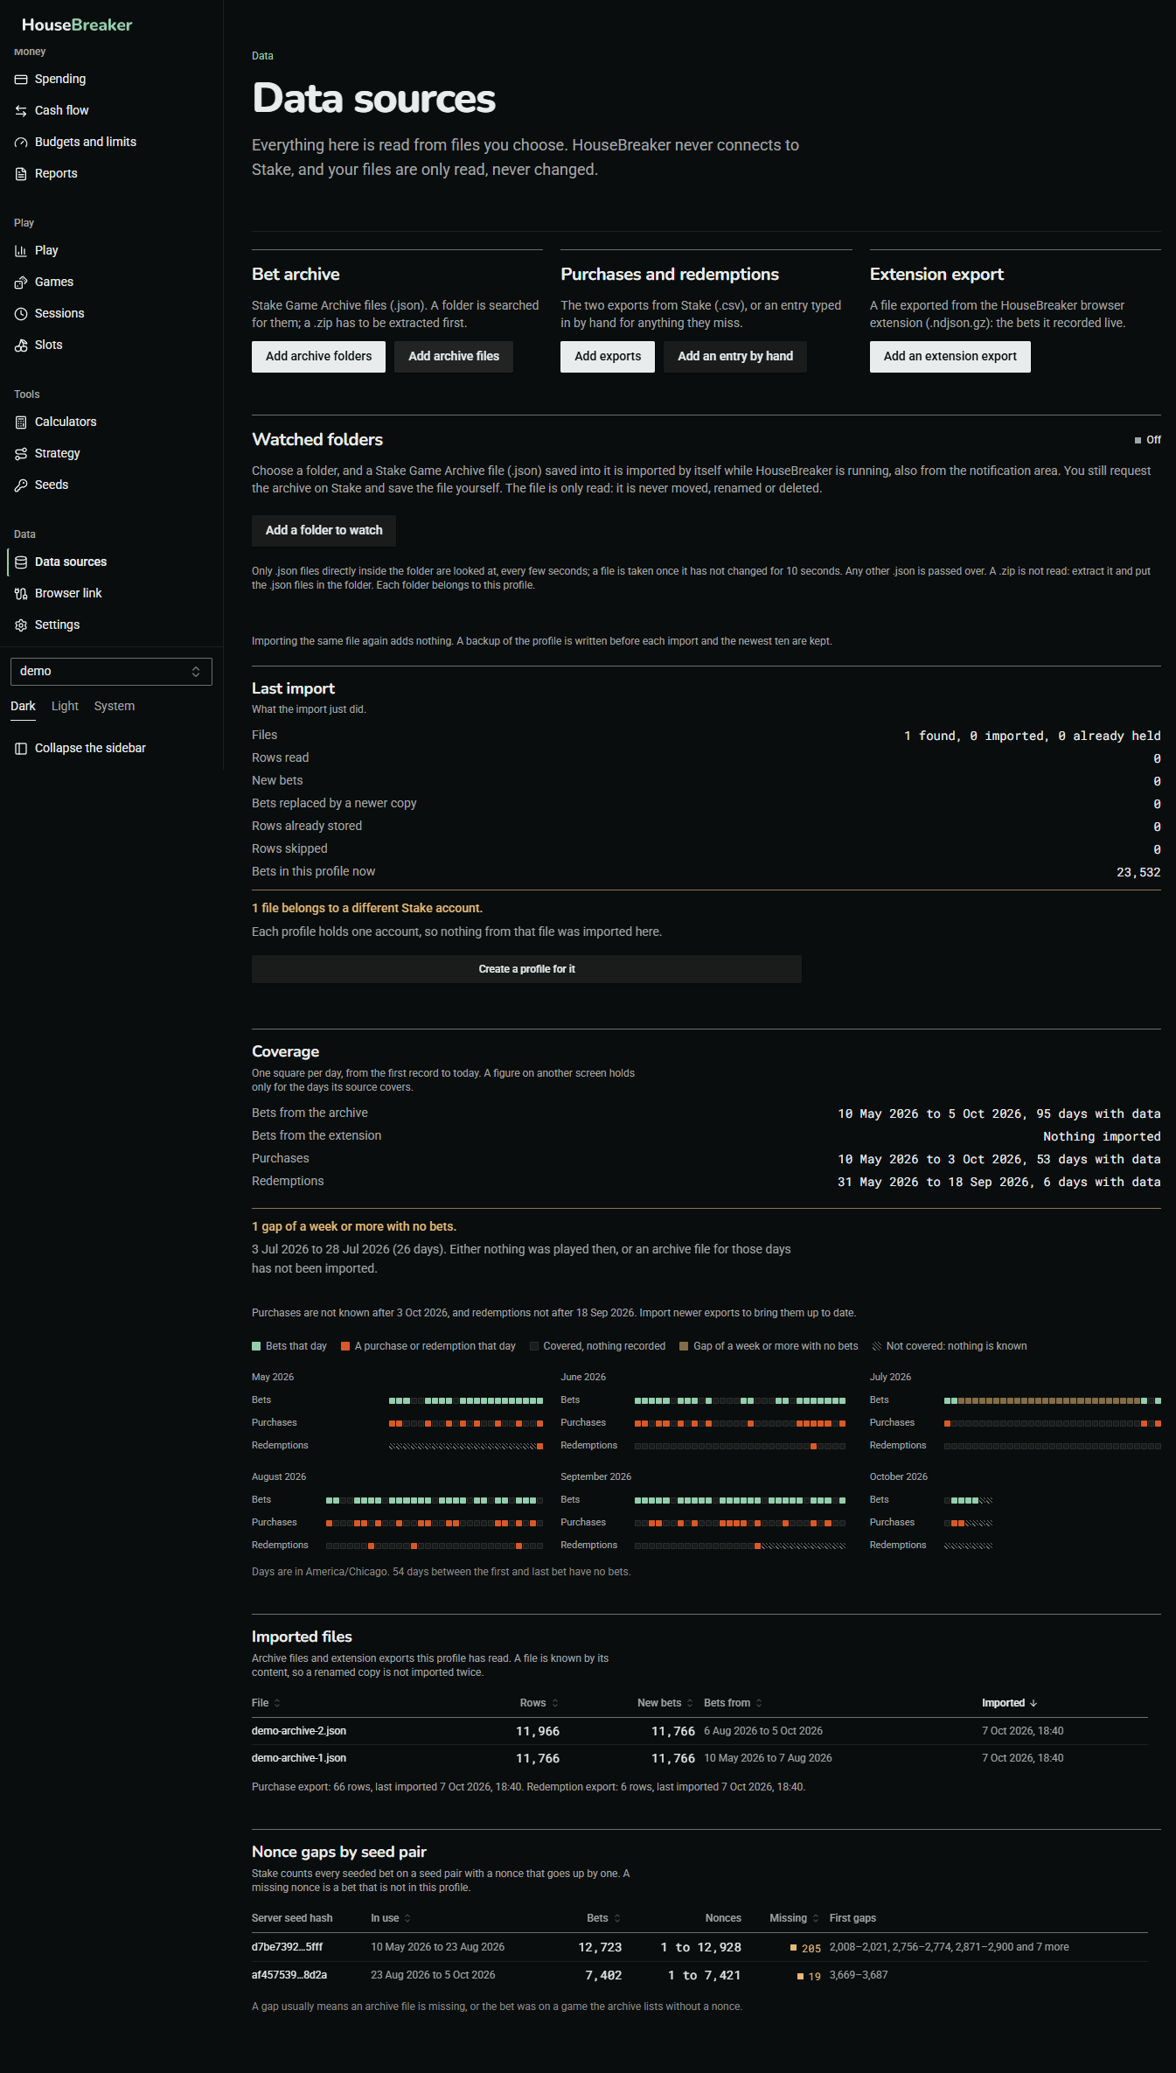The width and height of the screenshot is (1176, 2073).
Task: Sort imported files by Rows column
Action: click(x=539, y=1703)
